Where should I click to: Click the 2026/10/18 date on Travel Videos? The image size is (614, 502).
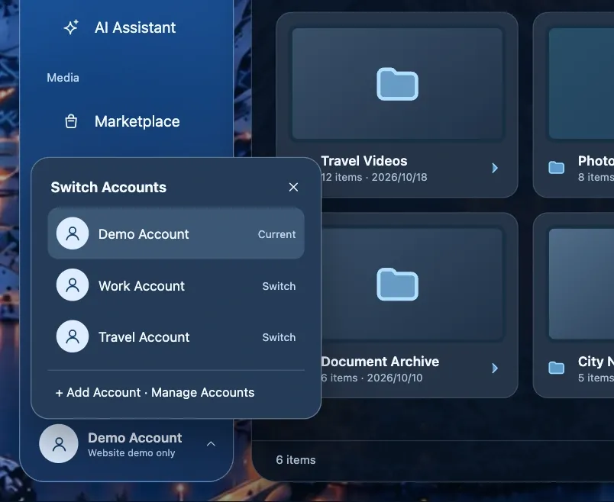click(399, 177)
